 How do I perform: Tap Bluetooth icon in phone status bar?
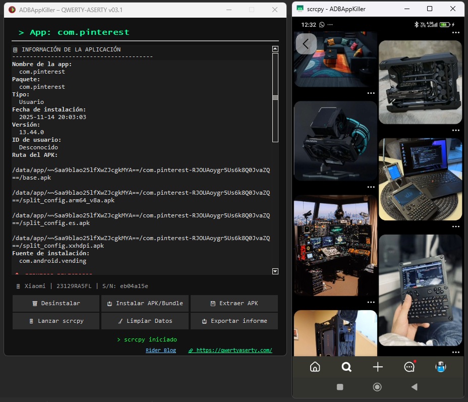417,25
